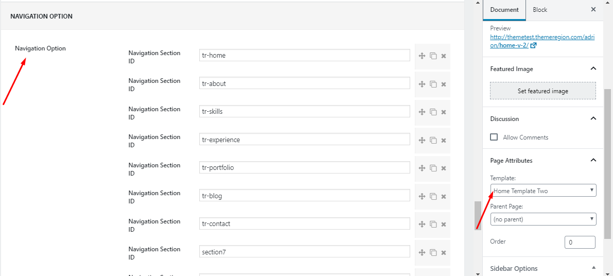Duplicate the tr-contact navigation row
613x276 pixels.
433,224
